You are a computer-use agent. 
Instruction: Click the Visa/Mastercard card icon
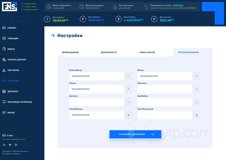click(x=196, y=115)
